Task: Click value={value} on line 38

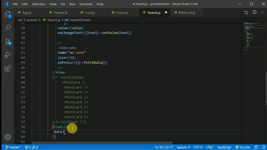Action: click(x=71, y=28)
